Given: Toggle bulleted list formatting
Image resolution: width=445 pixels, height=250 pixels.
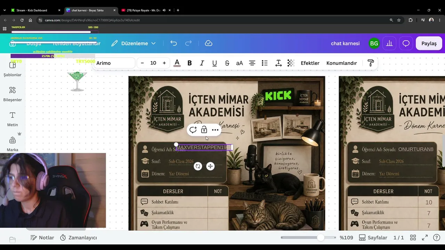Looking at the screenshot, I should [265, 63].
